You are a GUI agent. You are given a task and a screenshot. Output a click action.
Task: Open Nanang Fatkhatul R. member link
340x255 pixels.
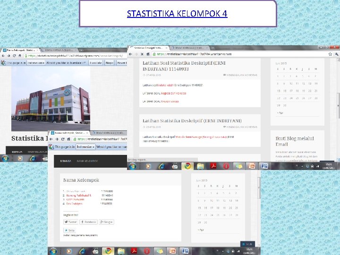click(79, 195)
